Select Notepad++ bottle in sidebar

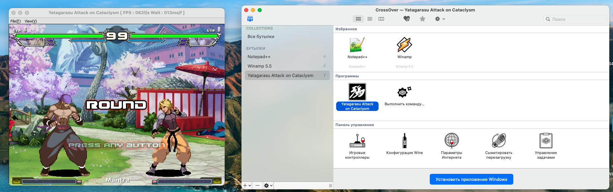tap(287, 57)
